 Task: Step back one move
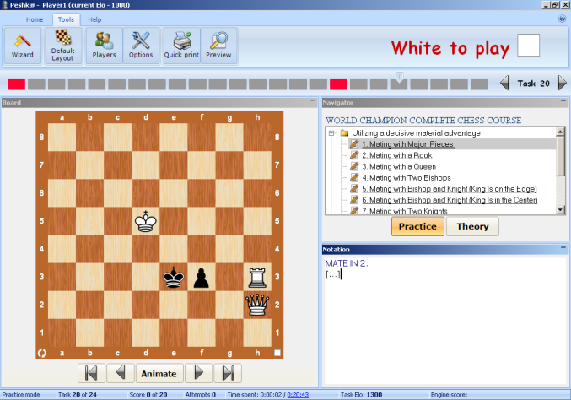pyautogui.click(x=121, y=373)
